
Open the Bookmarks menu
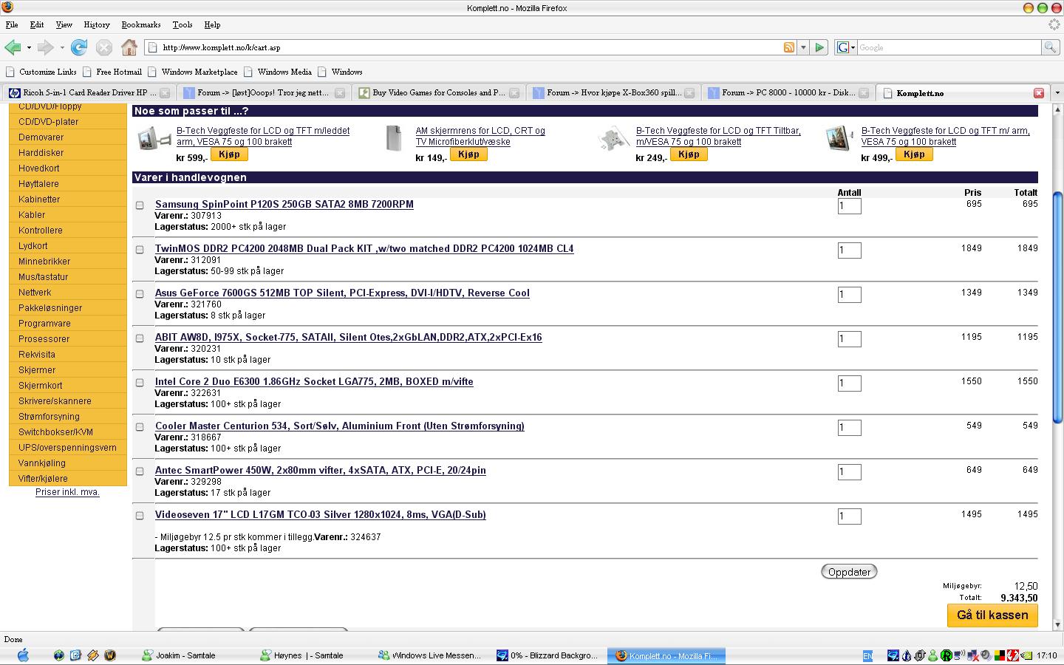(140, 24)
